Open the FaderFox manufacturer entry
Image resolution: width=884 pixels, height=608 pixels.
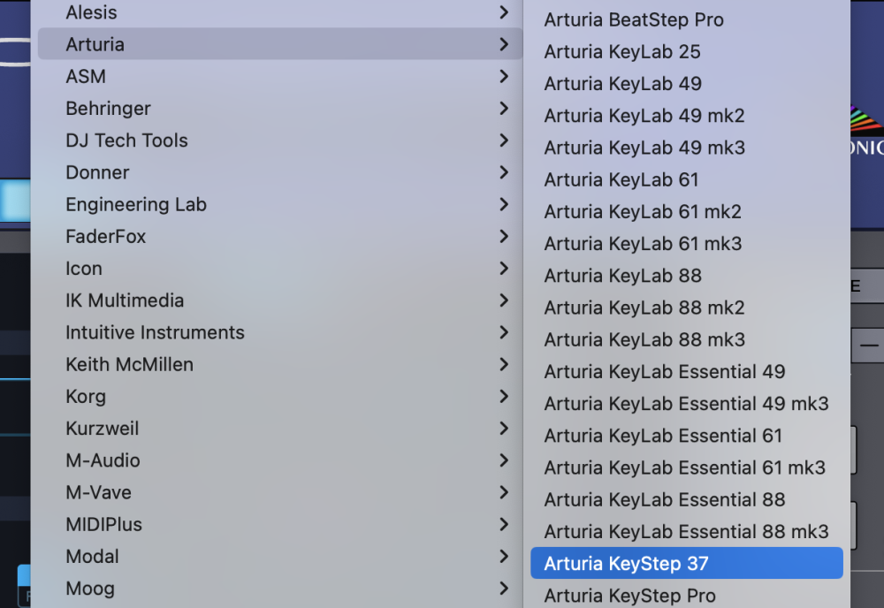coord(105,236)
